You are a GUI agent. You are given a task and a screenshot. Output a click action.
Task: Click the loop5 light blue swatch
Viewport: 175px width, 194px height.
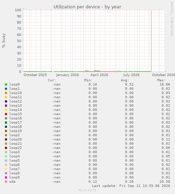click(x=6, y=161)
